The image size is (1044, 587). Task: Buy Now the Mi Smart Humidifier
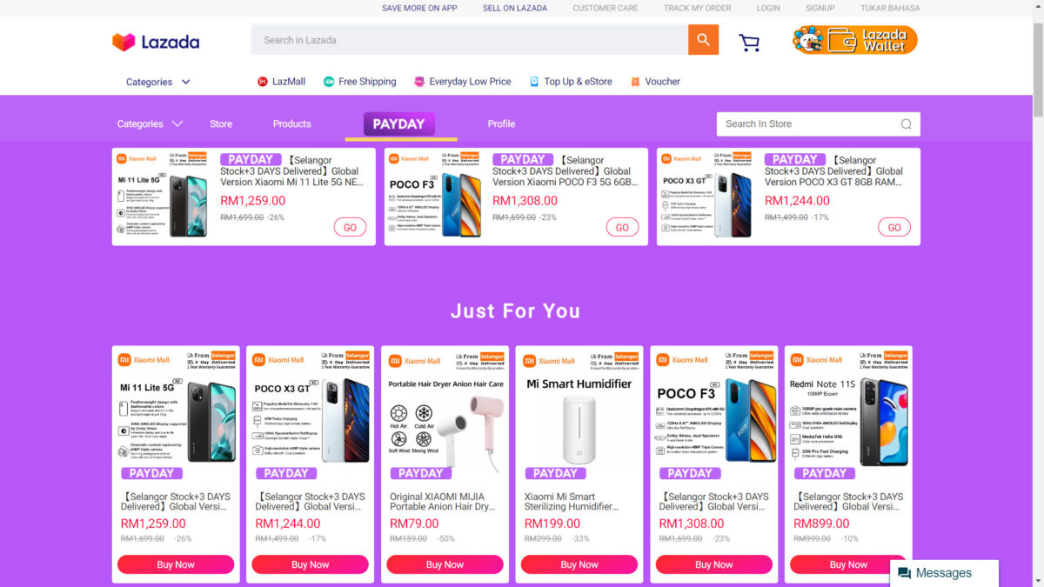coord(579,564)
